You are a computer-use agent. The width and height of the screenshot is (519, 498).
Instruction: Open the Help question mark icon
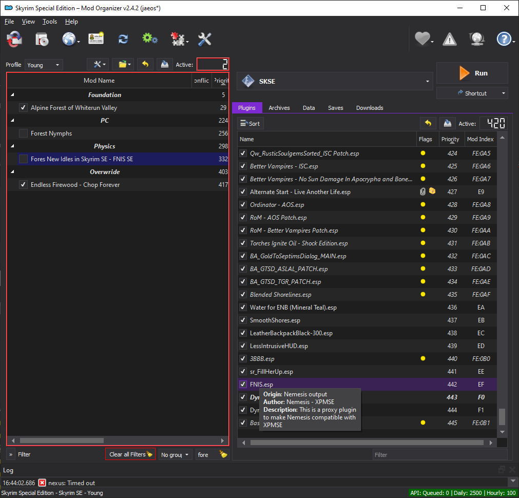504,39
